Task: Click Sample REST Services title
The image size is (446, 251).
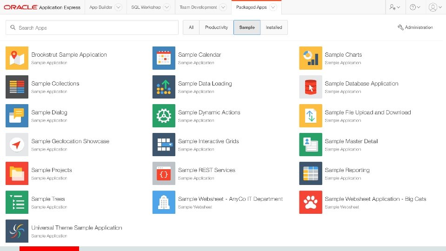Action: (x=206, y=170)
